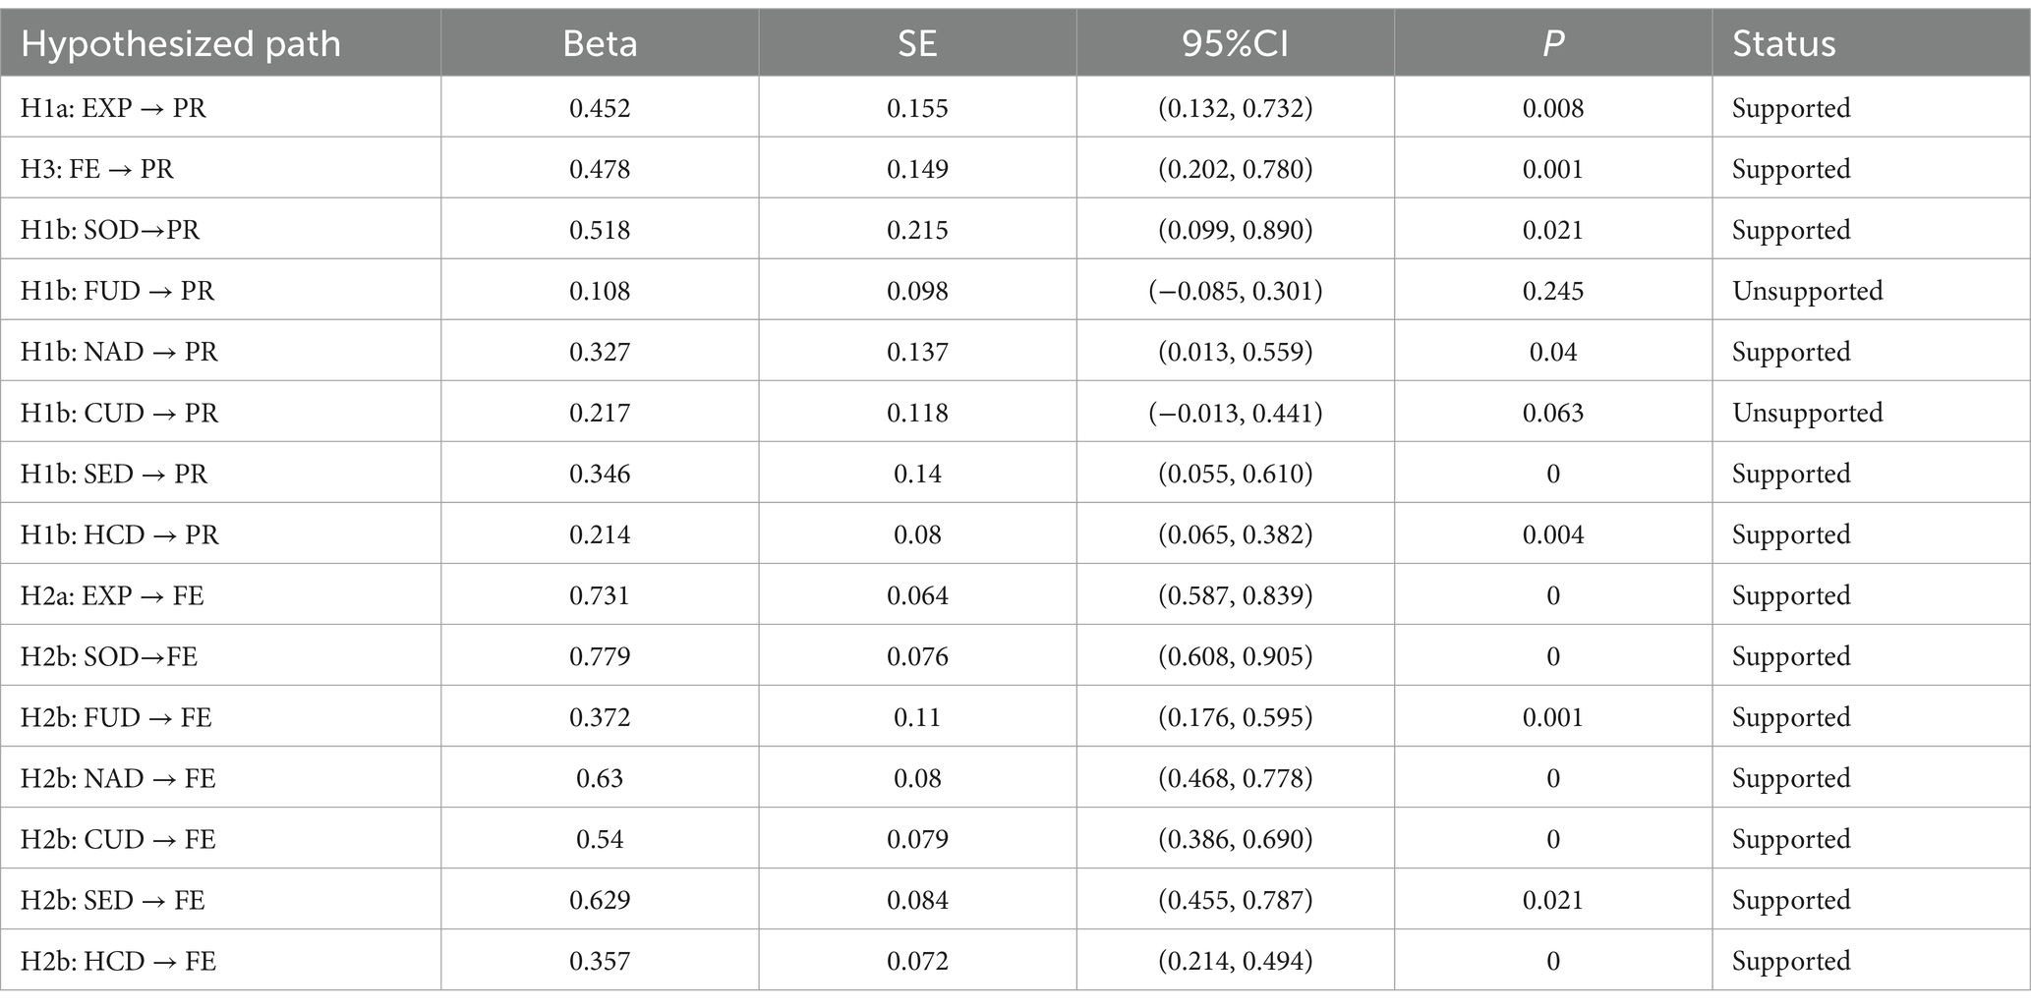
Task: Select Beta value 0.63 for NAD → FE
Action: (600, 778)
